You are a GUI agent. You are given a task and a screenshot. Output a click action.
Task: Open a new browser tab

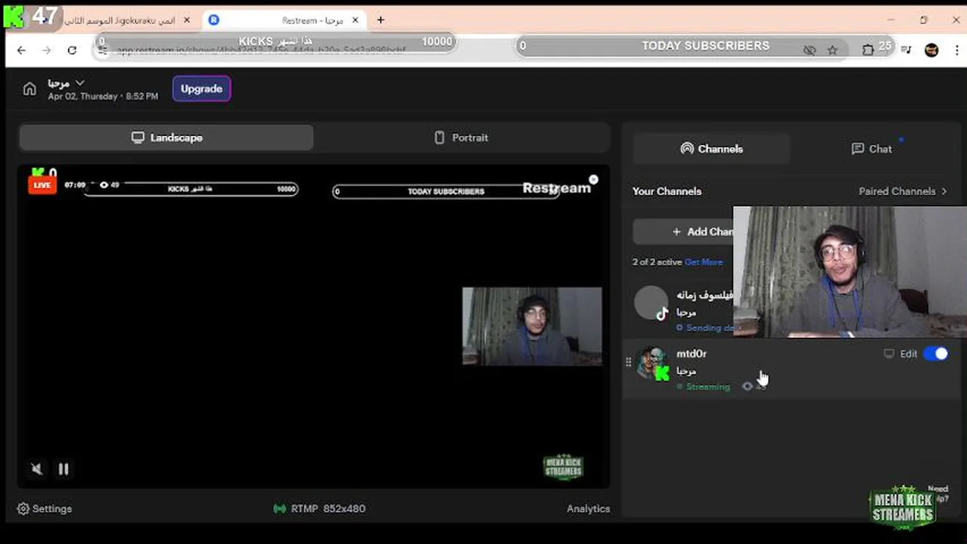(381, 20)
